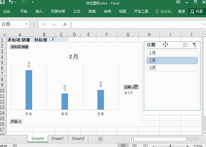Expand the Name Box dropdown arrow
The height and width of the screenshot is (147, 206).
(x=26, y=24)
